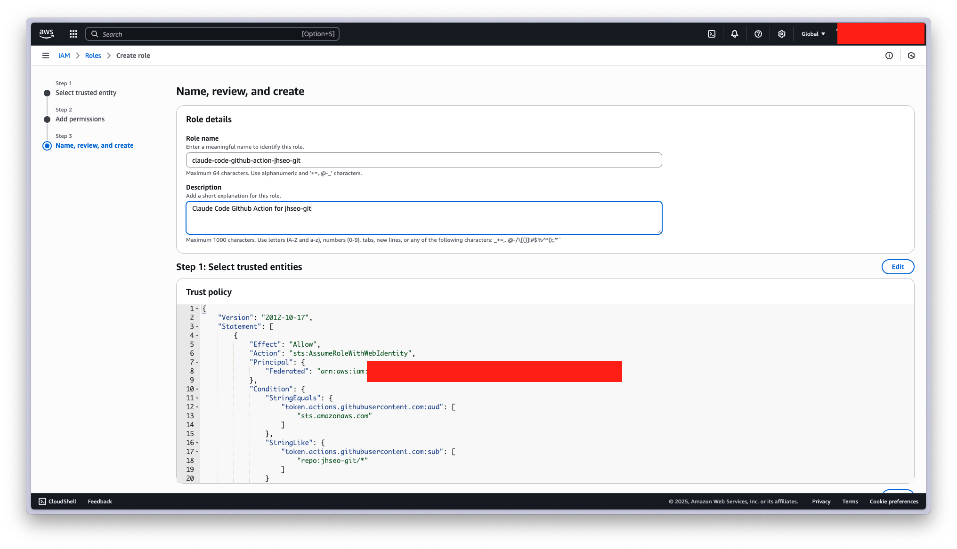Open the help question mark icon

tap(758, 34)
